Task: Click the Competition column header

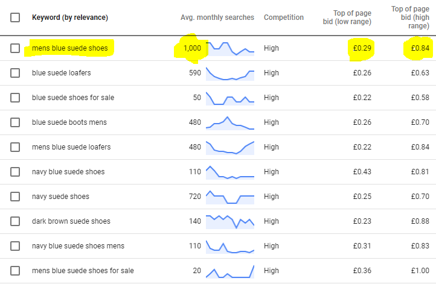Action: pos(284,17)
